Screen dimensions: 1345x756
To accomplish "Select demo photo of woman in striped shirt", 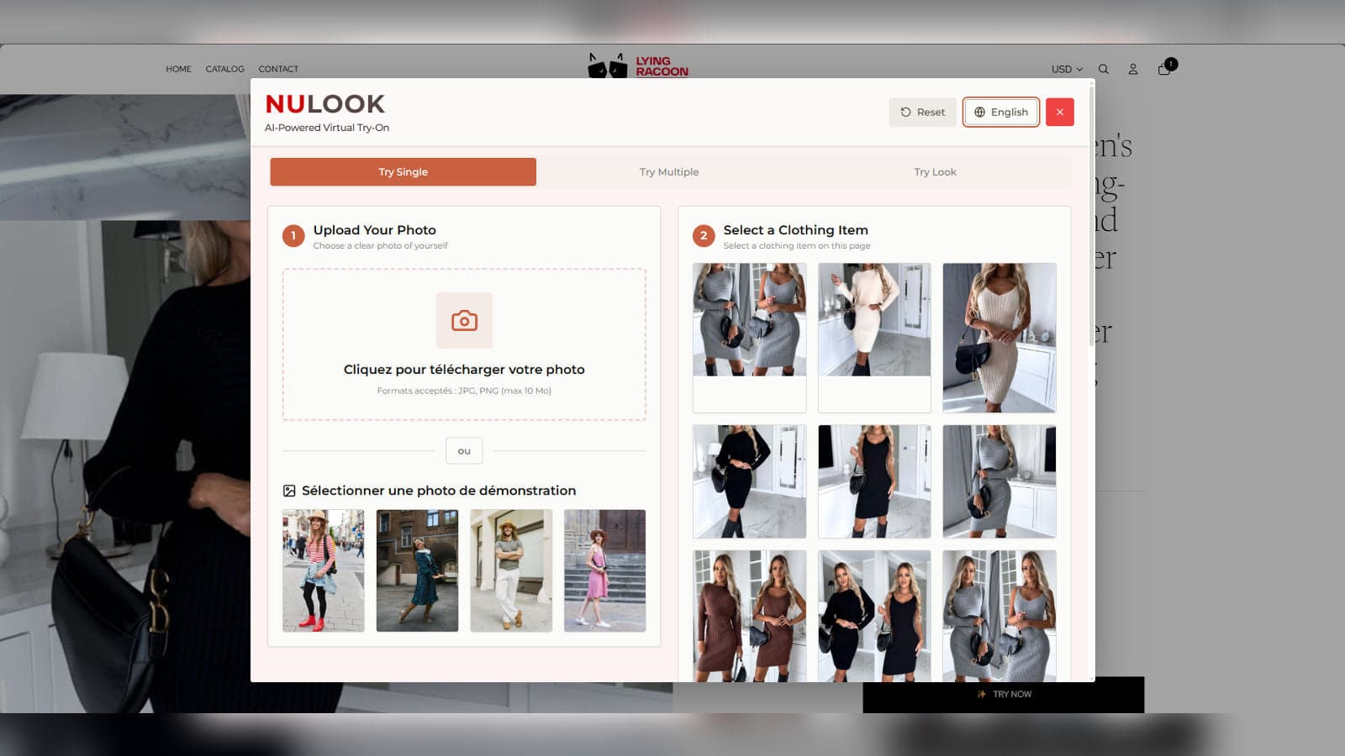I will (x=324, y=570).
